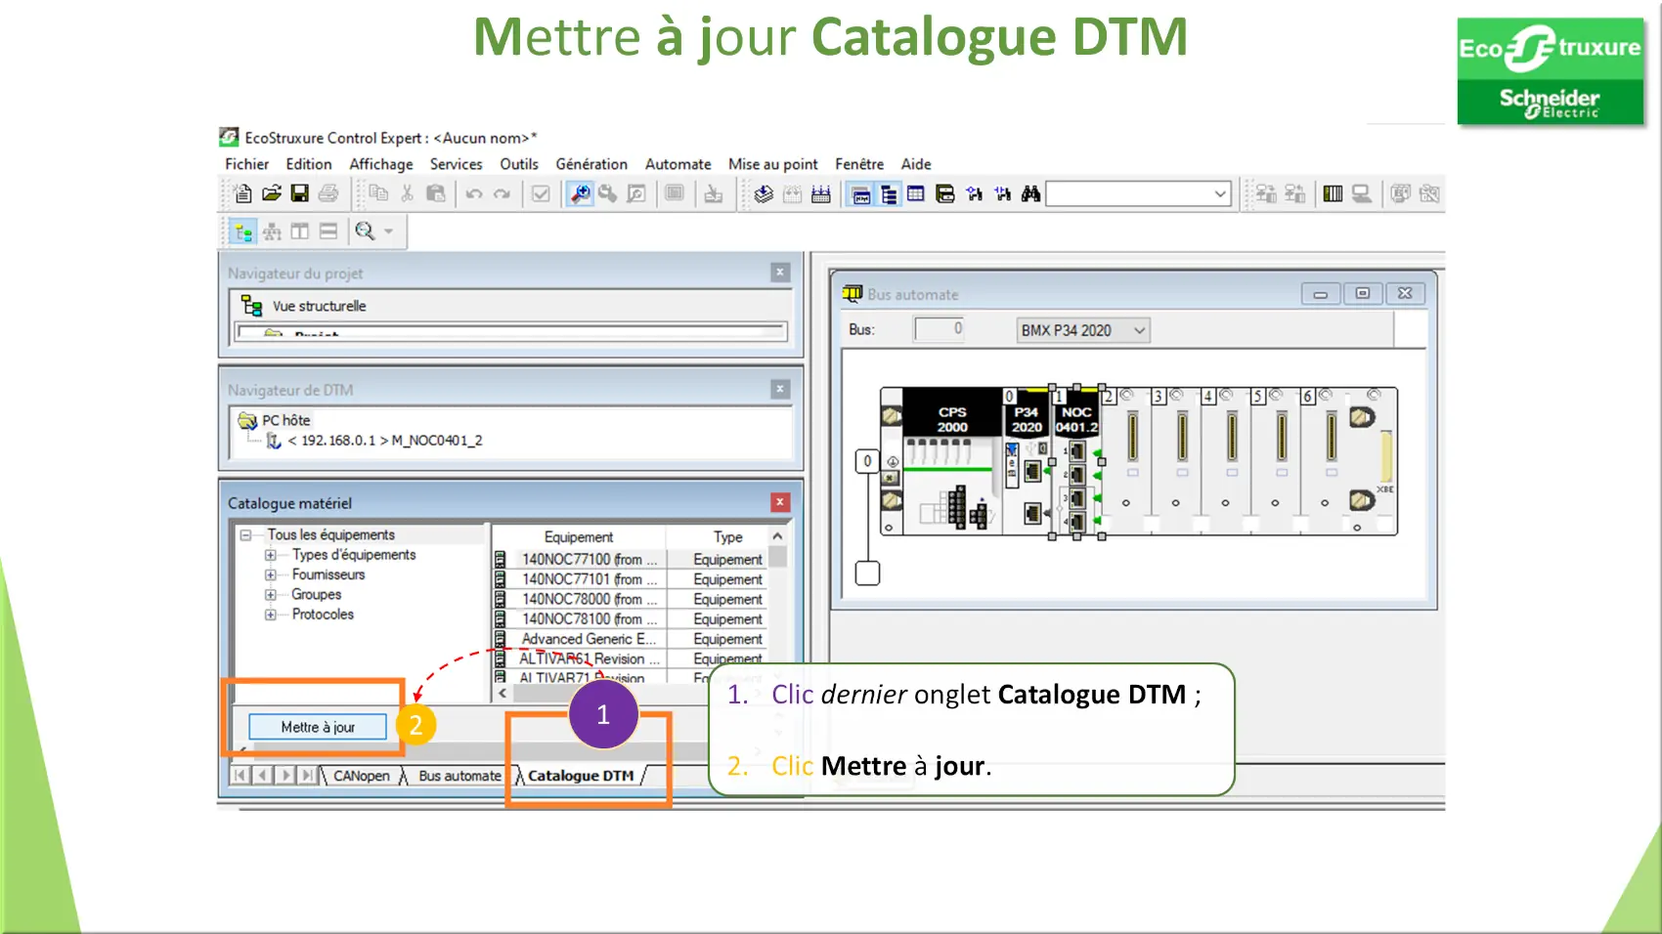Click the Undo arrow icon
This screenshot has width=1662, height=934.
(474, 193)
